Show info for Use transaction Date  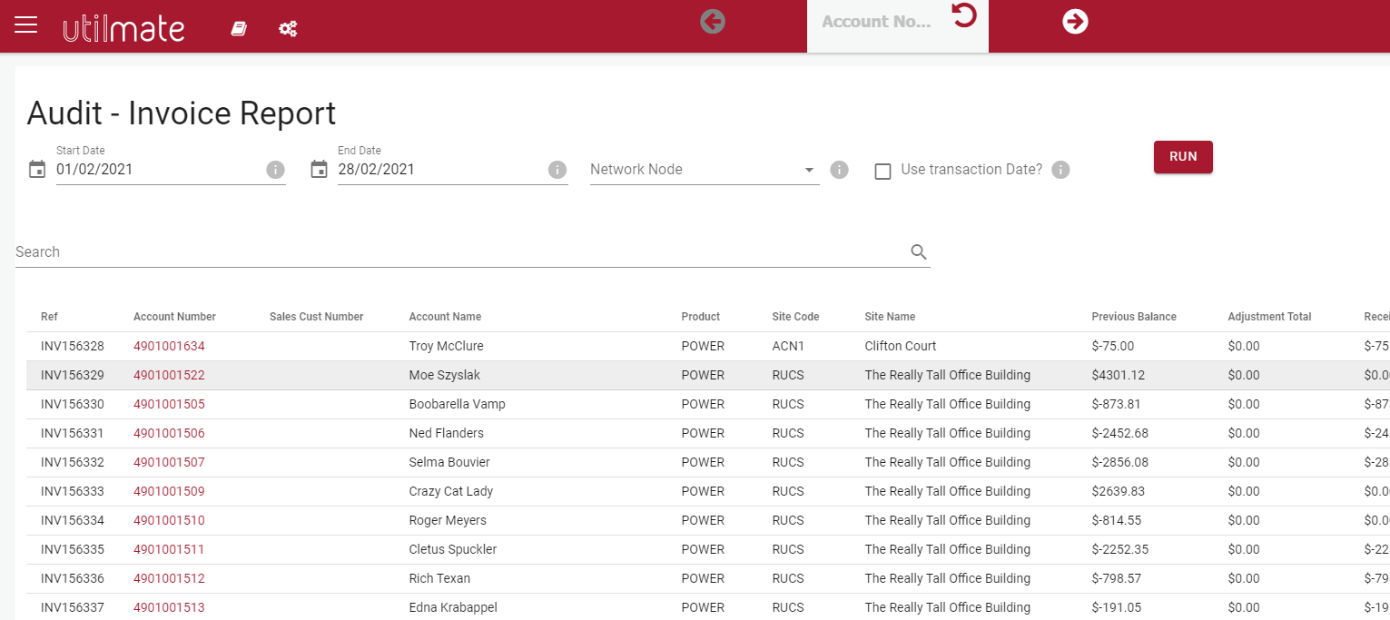(x=1060, y=170)
